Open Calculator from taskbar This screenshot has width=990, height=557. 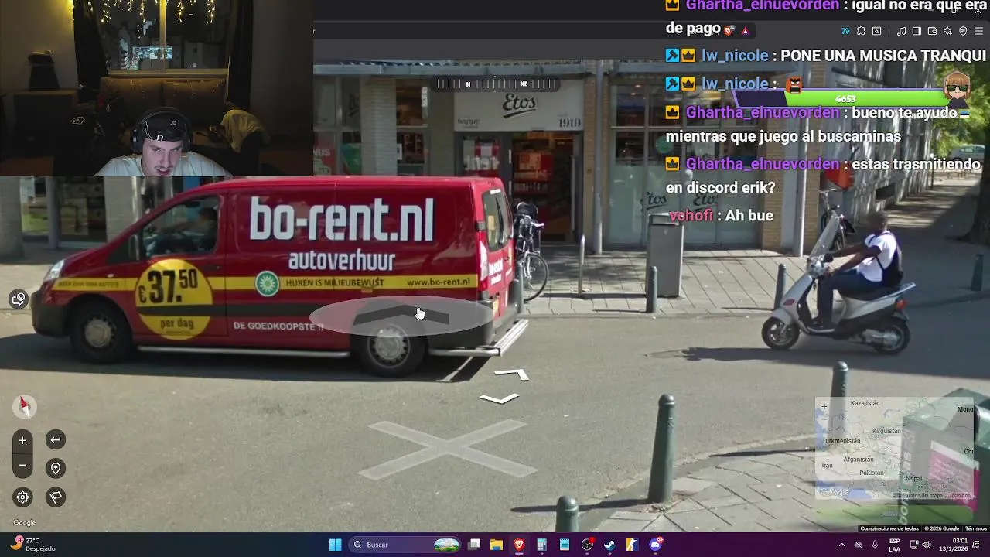(x=541, y=545)
